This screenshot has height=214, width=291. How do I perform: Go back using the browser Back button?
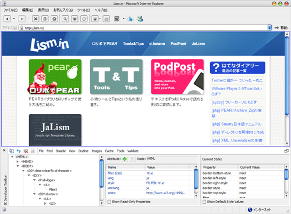[x=7, y=19]
